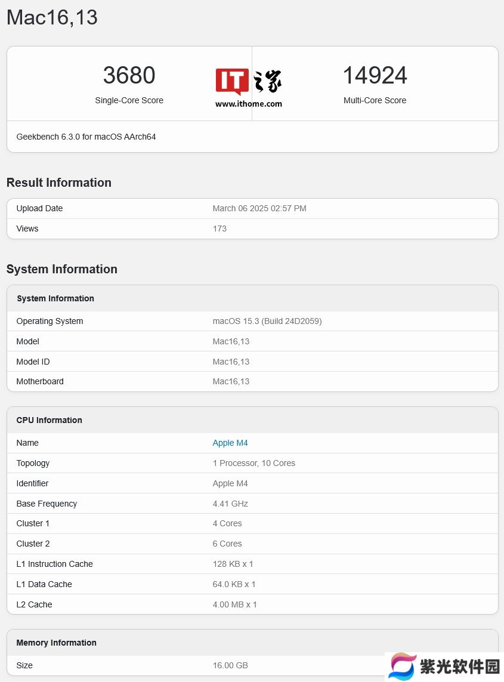Select the Motherboard row value
This screenshot has height=682, width=504.
tap(231, 381)
